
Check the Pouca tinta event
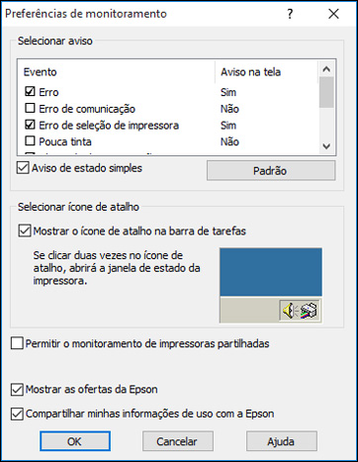point(30,140)
